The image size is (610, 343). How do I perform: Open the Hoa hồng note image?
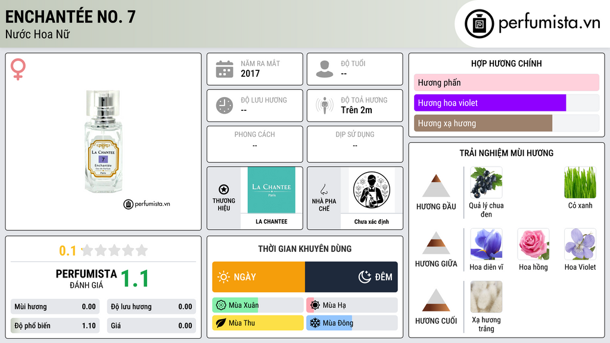[533, 244]
